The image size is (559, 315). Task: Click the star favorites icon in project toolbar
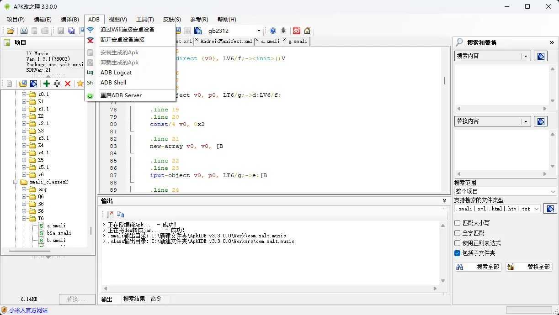point(80,84)
